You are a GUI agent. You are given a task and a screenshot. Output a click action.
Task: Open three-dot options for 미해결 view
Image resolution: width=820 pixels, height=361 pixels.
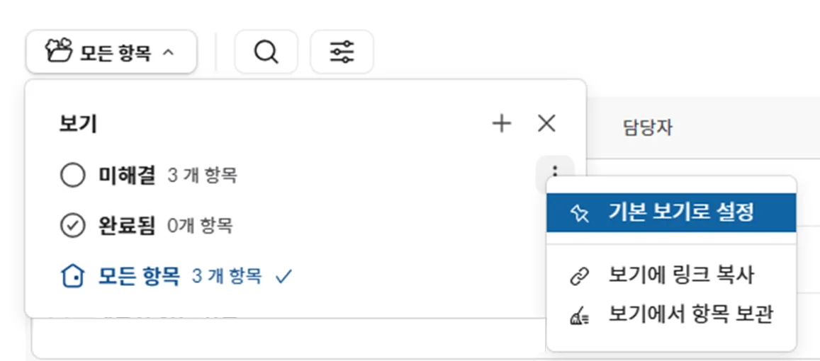(x=555, y=173)
